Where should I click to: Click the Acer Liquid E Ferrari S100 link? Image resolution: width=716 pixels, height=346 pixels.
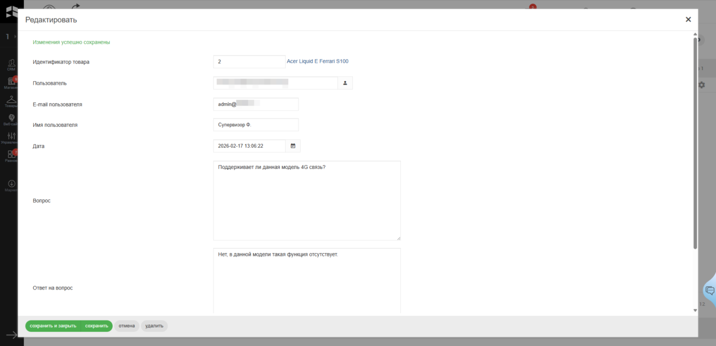(317, 61)
